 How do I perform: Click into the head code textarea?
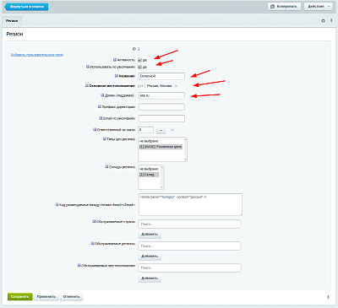click(190, 204)
